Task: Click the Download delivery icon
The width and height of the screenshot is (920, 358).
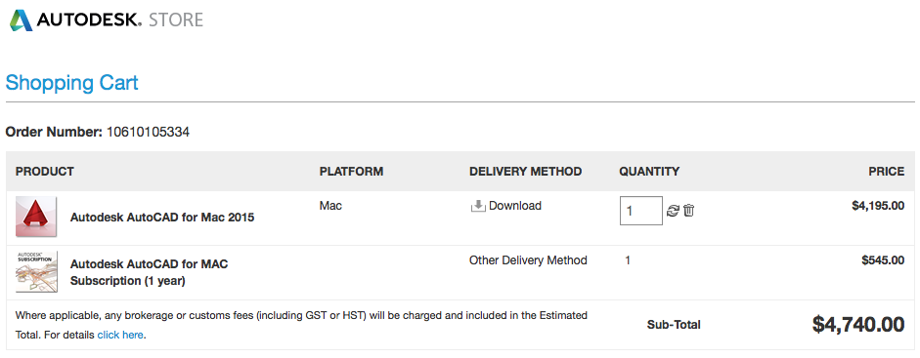Action: coord(478,206)
